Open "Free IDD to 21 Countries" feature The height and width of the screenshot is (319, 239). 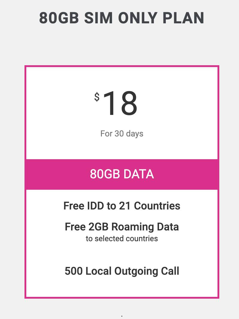[122, 206]
